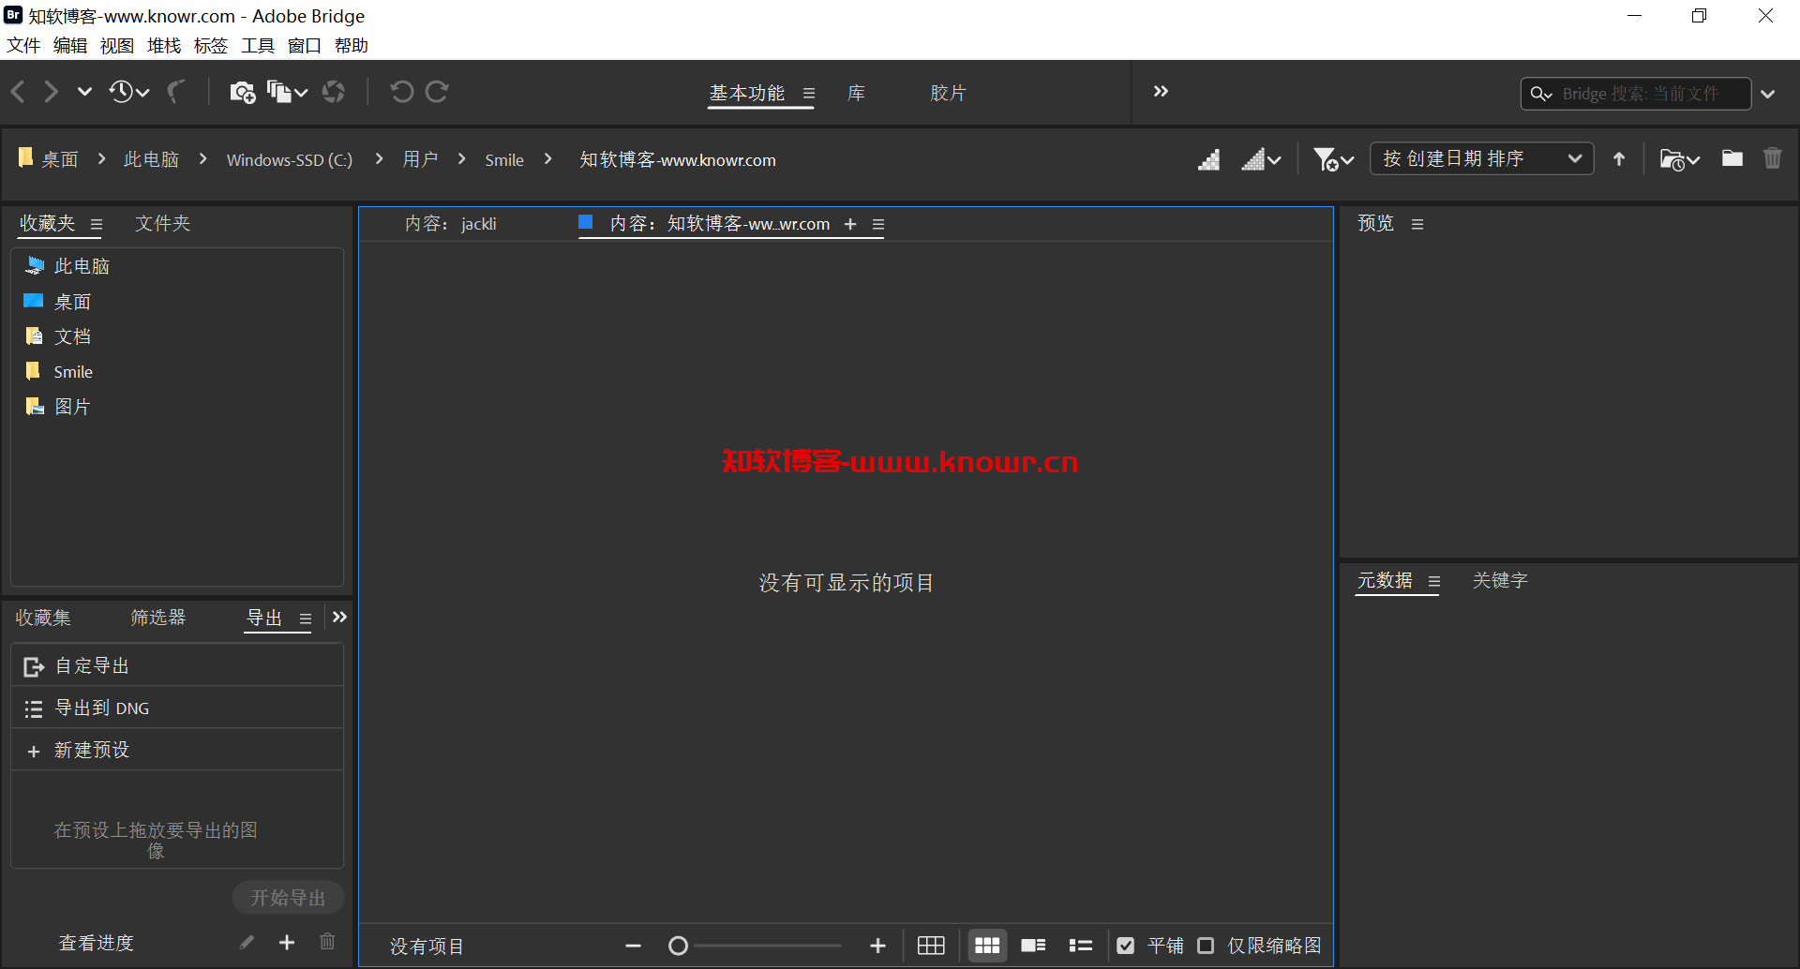Create a new folder
This screenshot has height=969, width=1800.
pos(1732,158)
